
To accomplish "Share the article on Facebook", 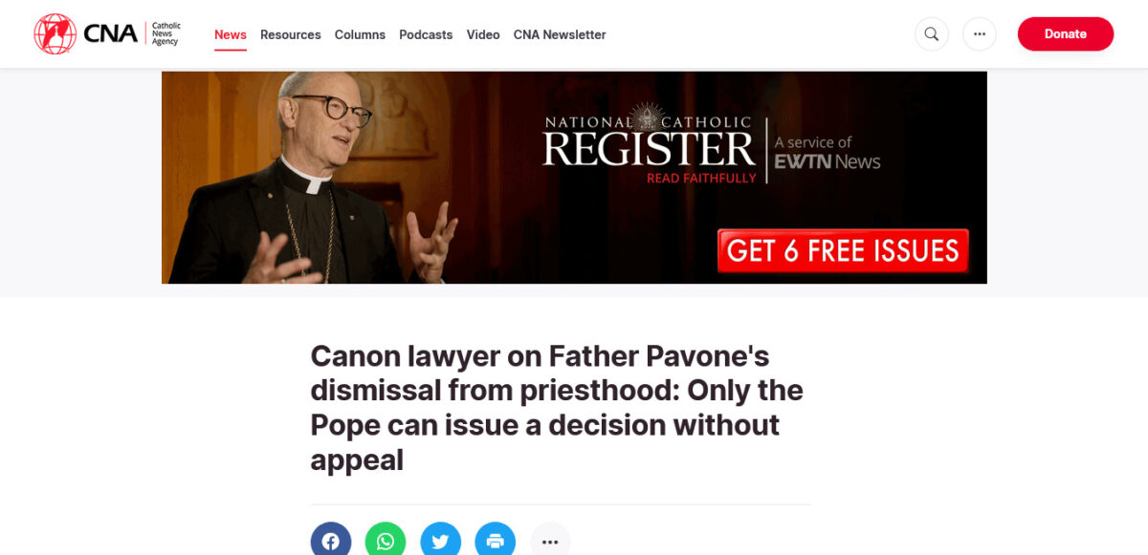I will [x=331, y=541].
